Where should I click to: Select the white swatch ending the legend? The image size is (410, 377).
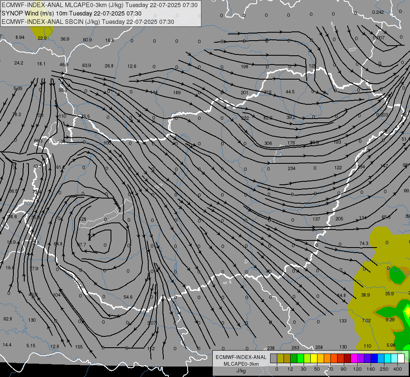(x=401, y=358)
